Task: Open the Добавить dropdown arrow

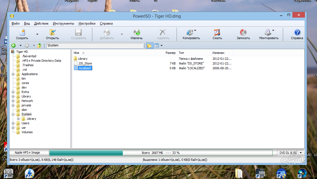Action: click(x=122, y=34)
